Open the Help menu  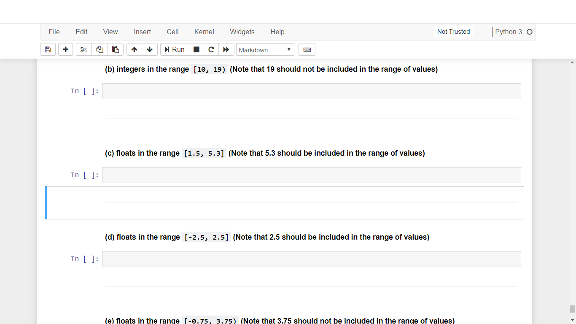(x=277, y=32)
